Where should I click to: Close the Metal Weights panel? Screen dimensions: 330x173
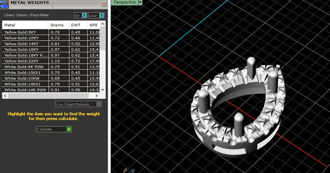point(104,4)
